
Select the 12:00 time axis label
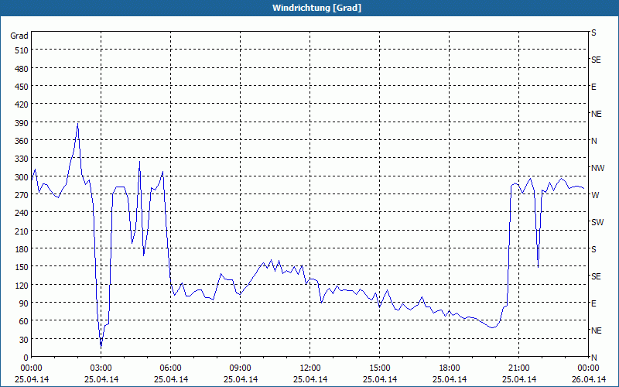(310, 368)
